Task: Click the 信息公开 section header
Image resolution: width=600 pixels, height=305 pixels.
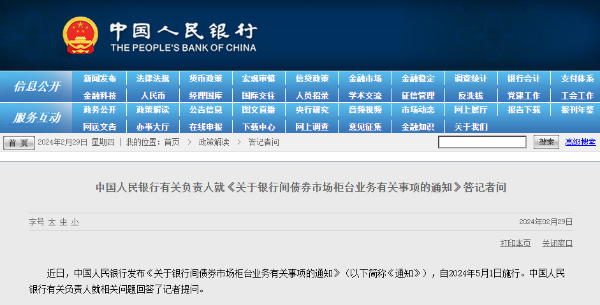Action: [37, 87]
